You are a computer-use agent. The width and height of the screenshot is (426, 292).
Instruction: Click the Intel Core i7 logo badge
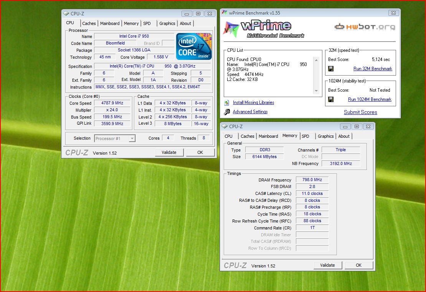click(194, 46)
